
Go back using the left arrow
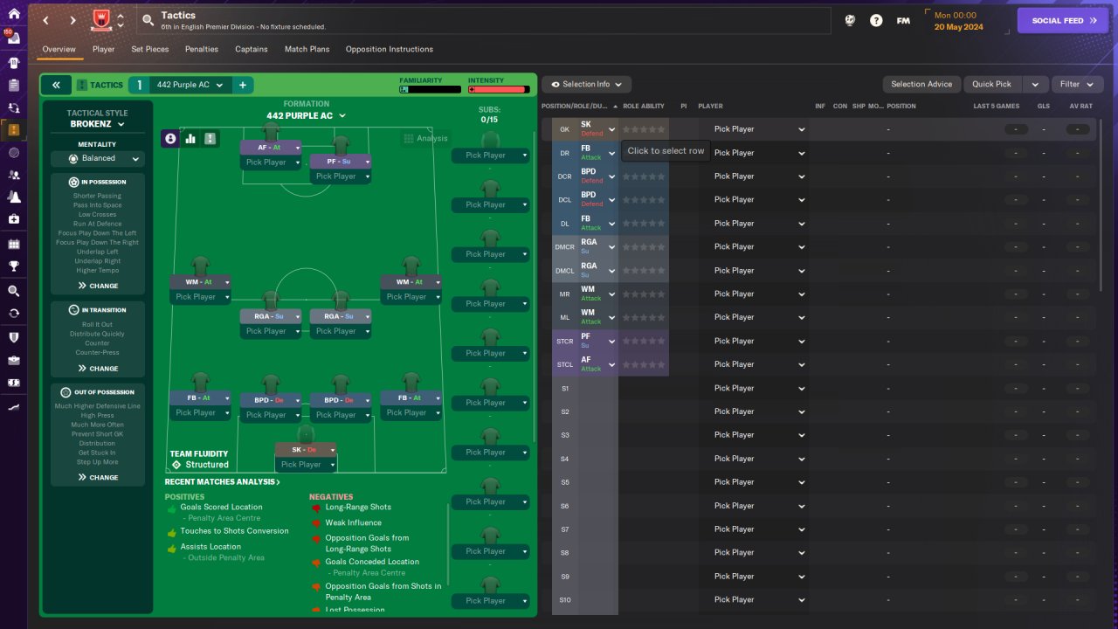(46, 20)
